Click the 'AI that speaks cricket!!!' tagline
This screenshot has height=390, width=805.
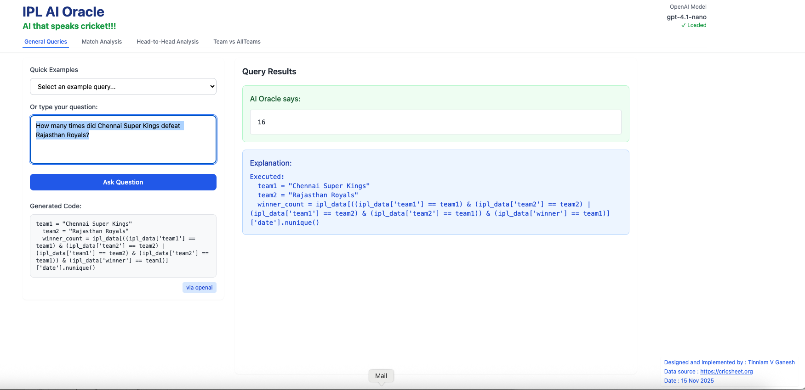tap(69, 26)
